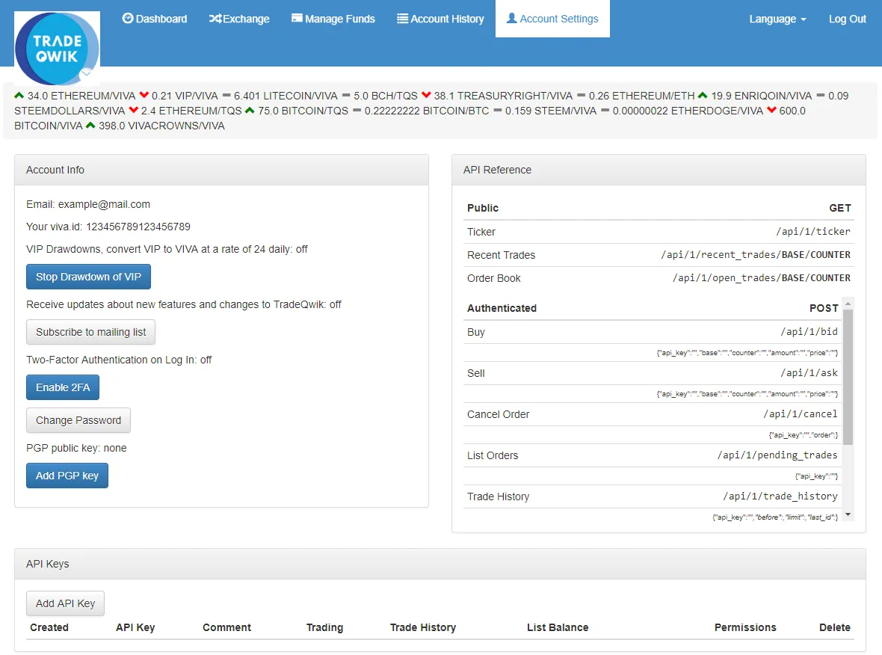Click the Trade History endpoint /api/1/trade_history

pyautogui.click(x=780, y=496)
